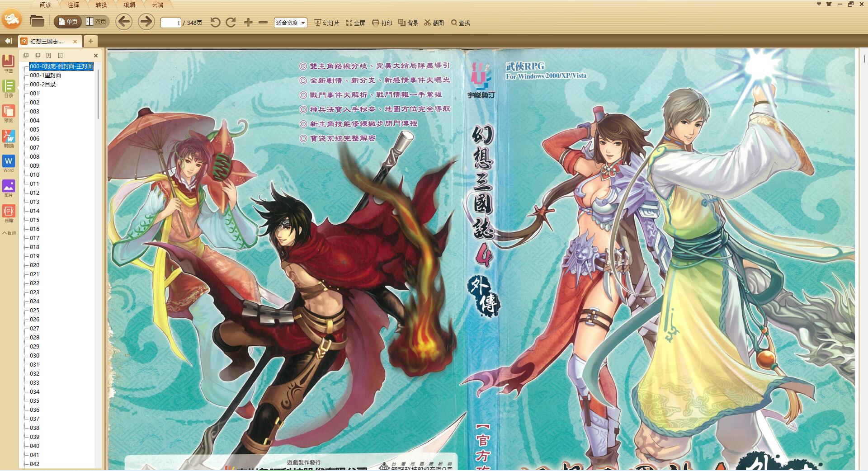Zoom in with the plus icon
The width and height of the screenshot is (868, 471).
[248, 23]
